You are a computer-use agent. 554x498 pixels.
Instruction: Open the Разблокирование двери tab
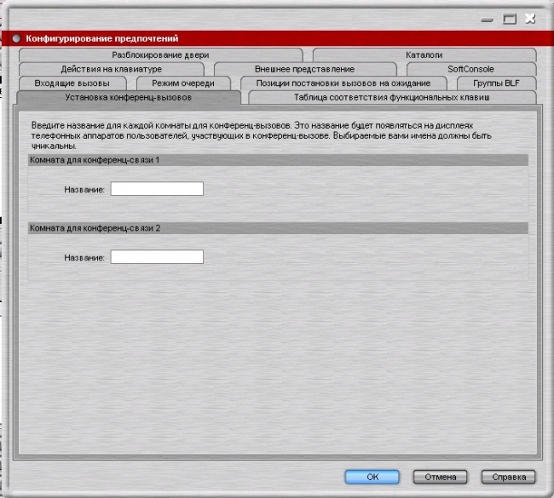pyautogui.click(x=161, y=55)
